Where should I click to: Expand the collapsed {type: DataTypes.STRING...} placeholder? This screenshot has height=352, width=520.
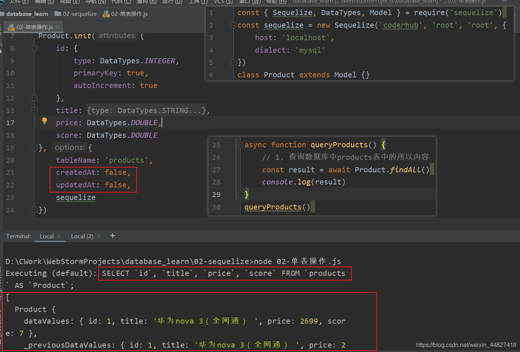147,110
